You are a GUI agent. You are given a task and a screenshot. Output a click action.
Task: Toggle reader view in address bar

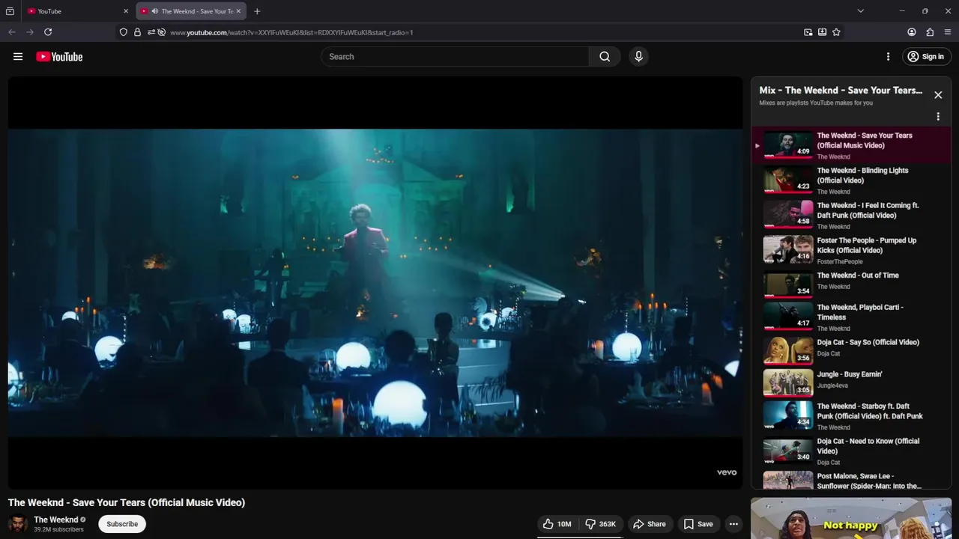[822, 32]
